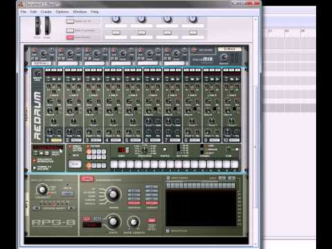Click the first Combinator rotary knob

point(116,19)
